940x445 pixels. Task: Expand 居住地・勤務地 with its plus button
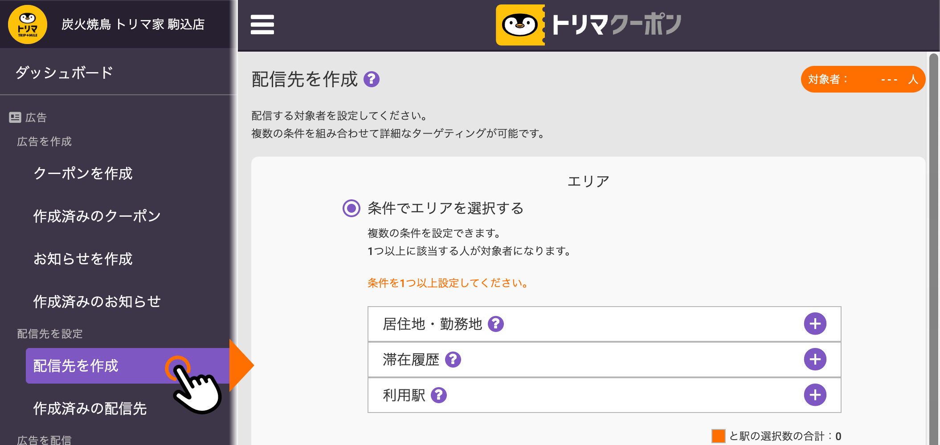click(x=815, y=324)
